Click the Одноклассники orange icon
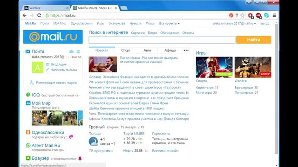This screenshot has width=298, height=167. pyautogui.click(x=28, y=132)
